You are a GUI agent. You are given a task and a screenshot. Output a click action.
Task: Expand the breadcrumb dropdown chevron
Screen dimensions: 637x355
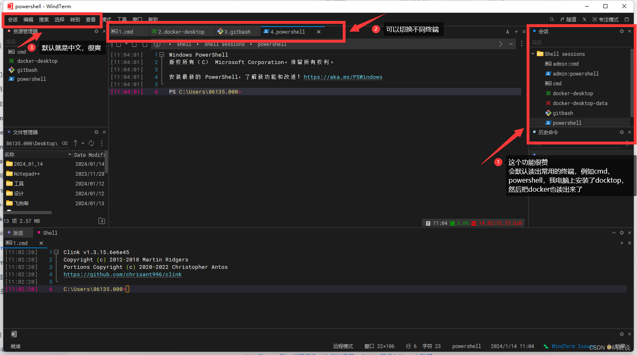point(511,44)
